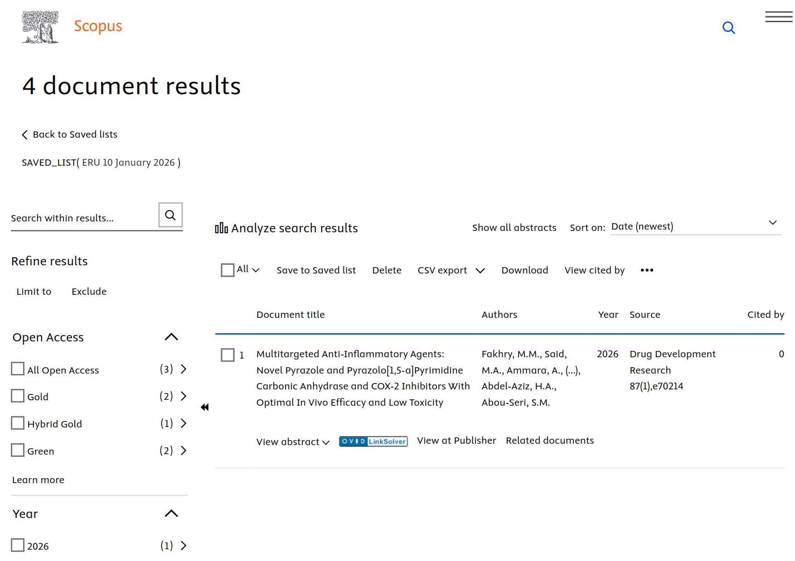The image size is (795, 561).
Task: Select checkbox for document result 1
Action: [228, 355]
